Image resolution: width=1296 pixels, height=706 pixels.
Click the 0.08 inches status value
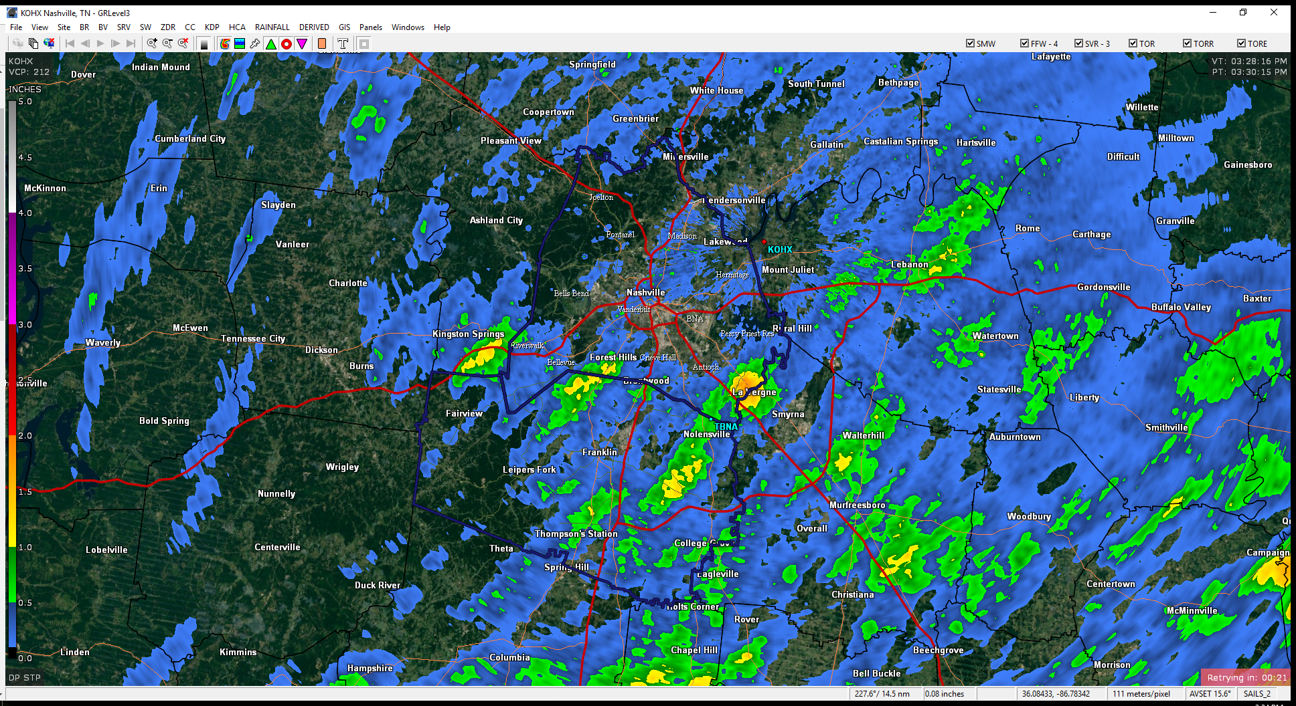click(x=949, y=694)
